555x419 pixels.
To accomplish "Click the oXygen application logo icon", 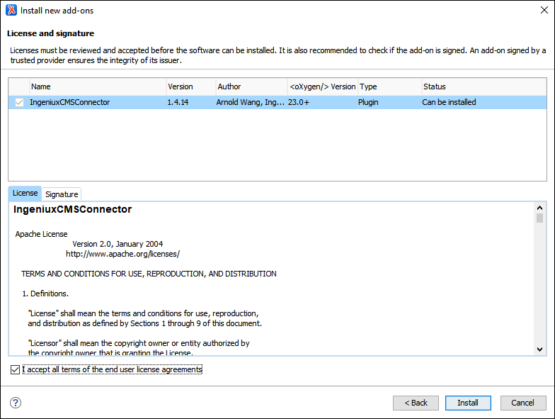I will pyautogui.click(x=11, y=10).
